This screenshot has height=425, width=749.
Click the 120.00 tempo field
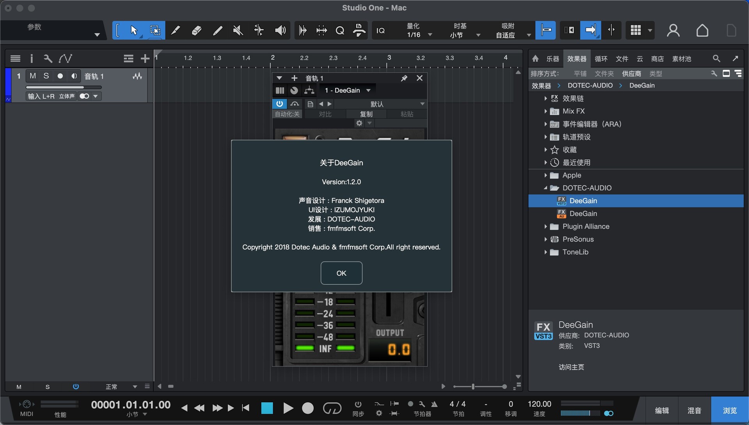[x=539, y=404]
